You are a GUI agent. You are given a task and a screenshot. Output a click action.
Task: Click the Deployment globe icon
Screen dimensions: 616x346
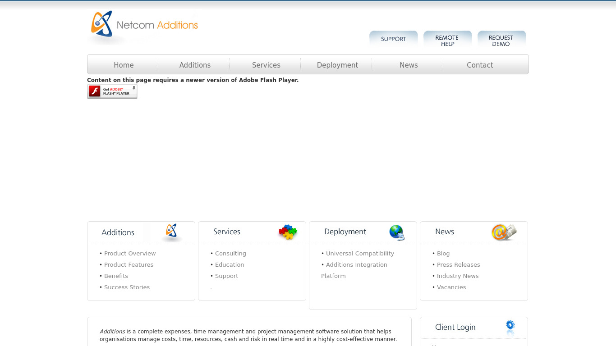(397, 232)
